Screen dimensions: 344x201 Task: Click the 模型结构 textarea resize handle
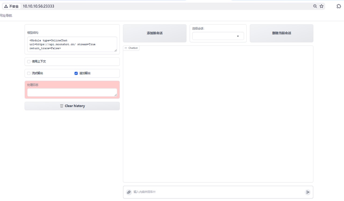point(116,50)
